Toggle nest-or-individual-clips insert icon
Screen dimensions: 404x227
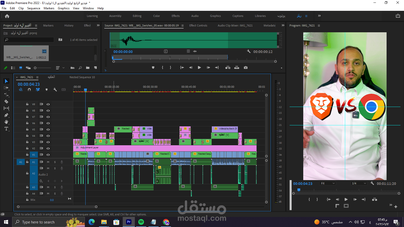coord(21,90)
